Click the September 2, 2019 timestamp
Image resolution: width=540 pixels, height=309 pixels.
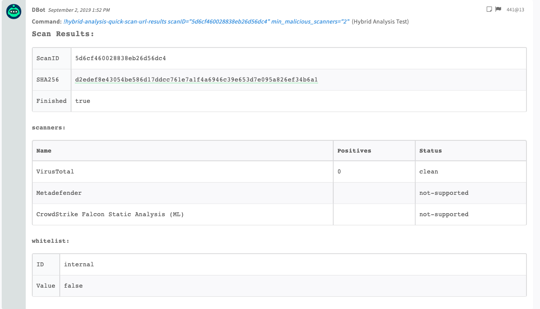tap(79, 10)
